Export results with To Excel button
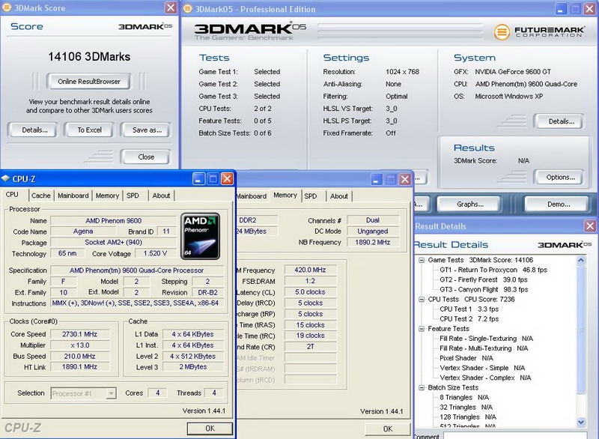Screen dimensions: 599x439 [89, 130]
